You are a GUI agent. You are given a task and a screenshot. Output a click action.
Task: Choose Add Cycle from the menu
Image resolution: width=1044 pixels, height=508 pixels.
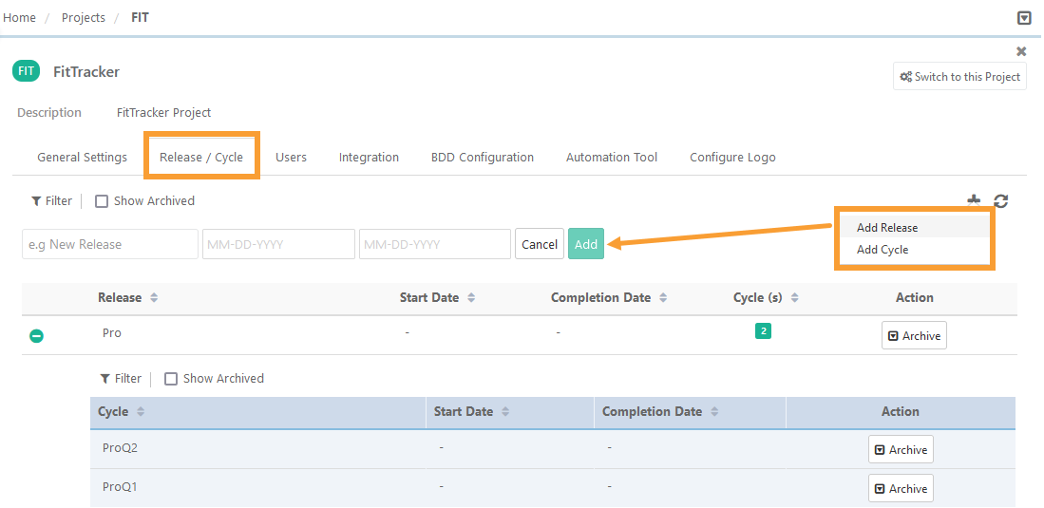point(883,250)
